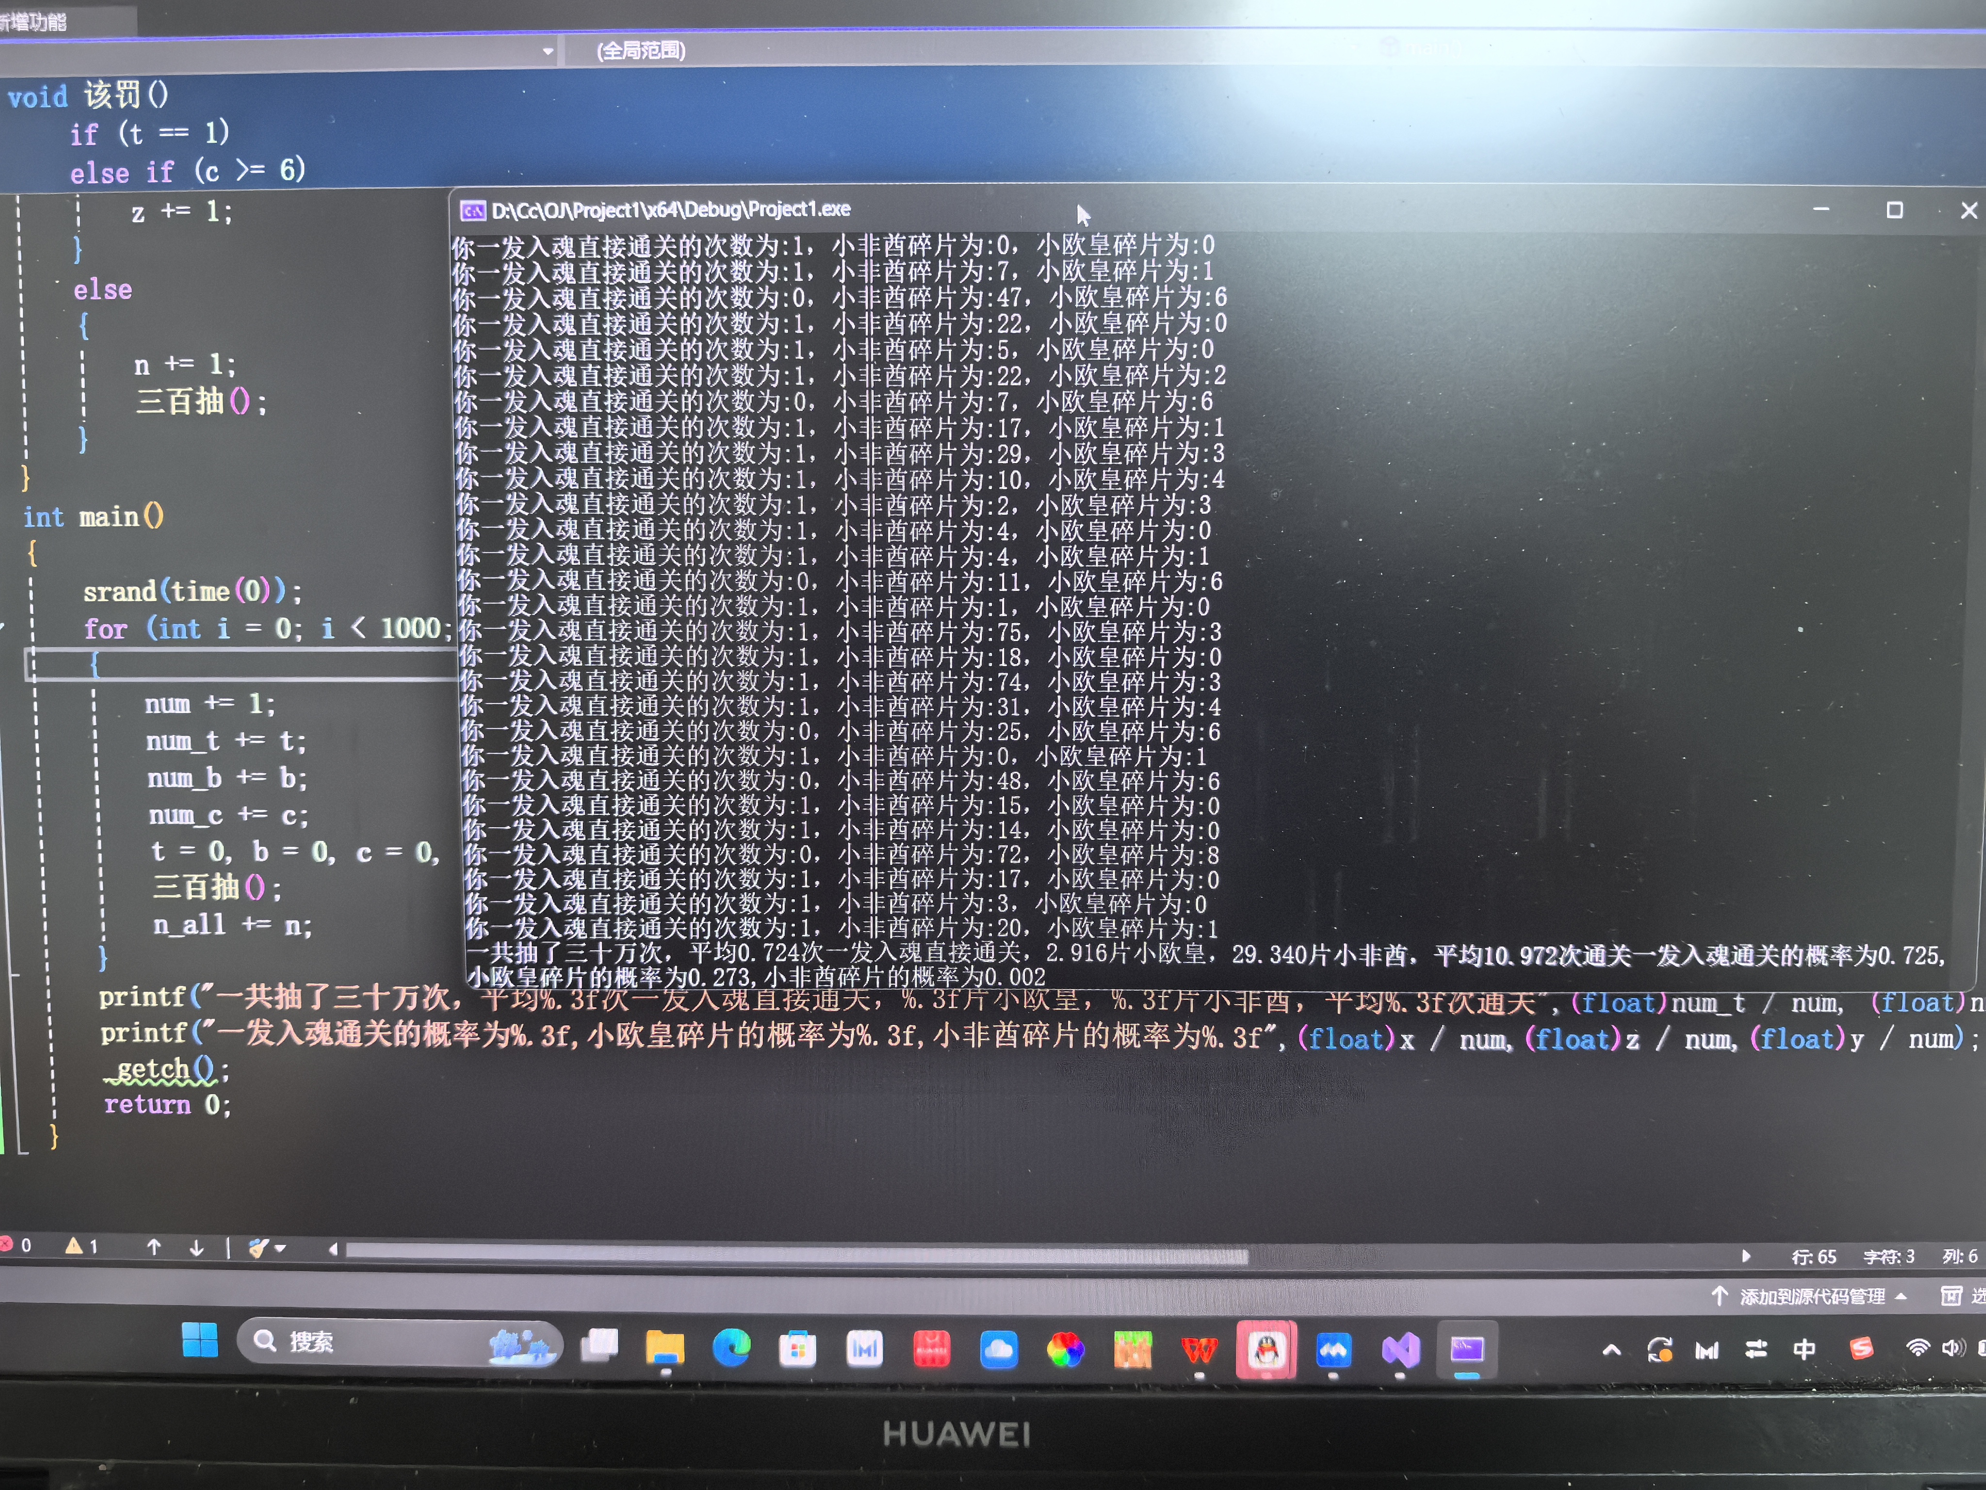Open the sync tray icon with orange dot
This screenshot has width=1986, height=1490.
(1660, 1350)
